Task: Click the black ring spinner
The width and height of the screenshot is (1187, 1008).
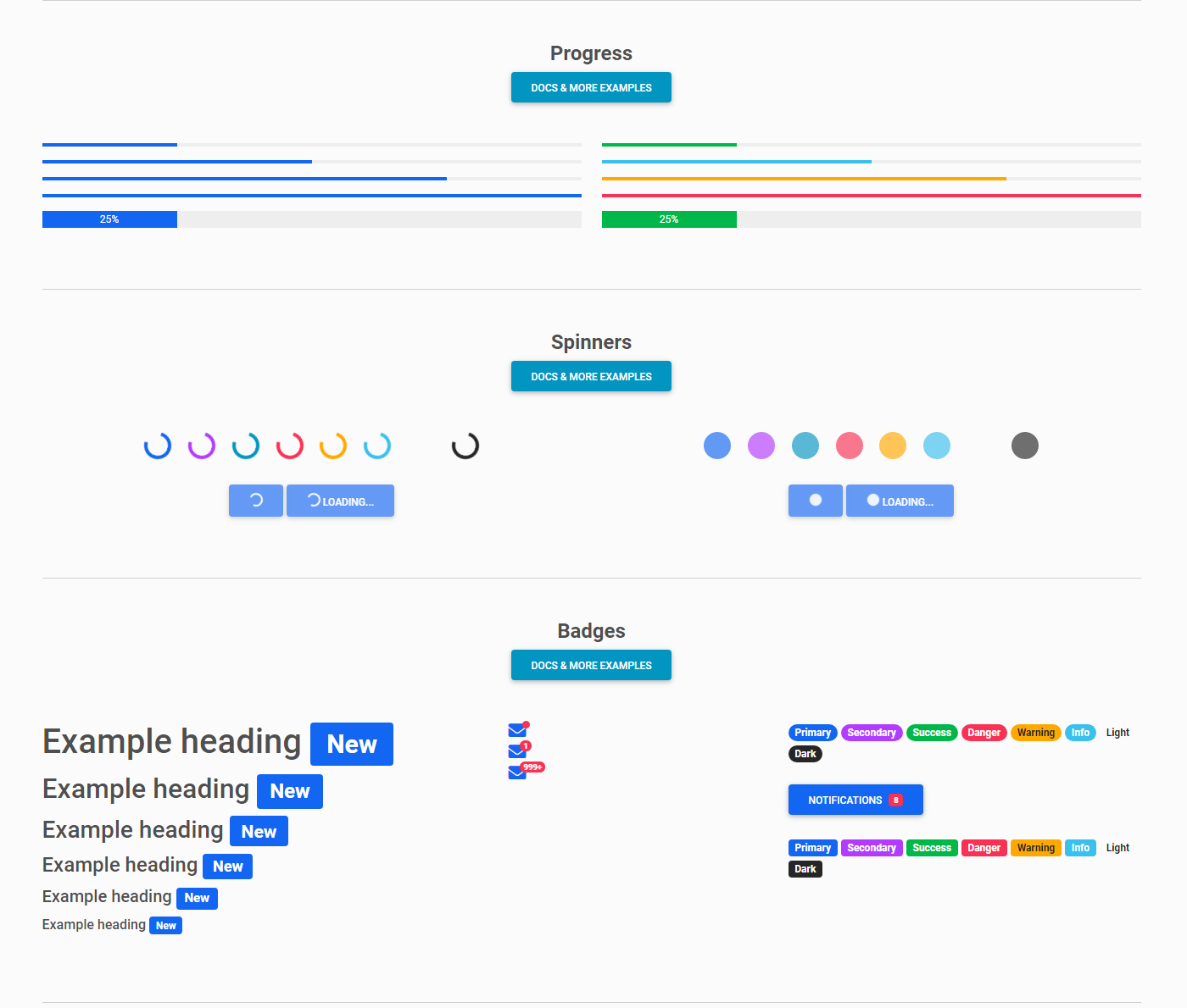Action: pyautogui.click(x=465, y=446)
